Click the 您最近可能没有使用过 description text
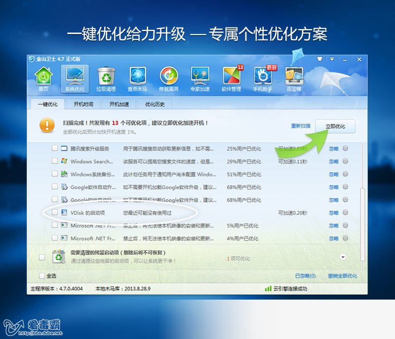 click(x=147, y=213)
